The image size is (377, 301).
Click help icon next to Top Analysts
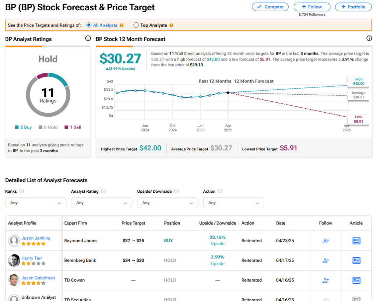click(x=171, y=25)
